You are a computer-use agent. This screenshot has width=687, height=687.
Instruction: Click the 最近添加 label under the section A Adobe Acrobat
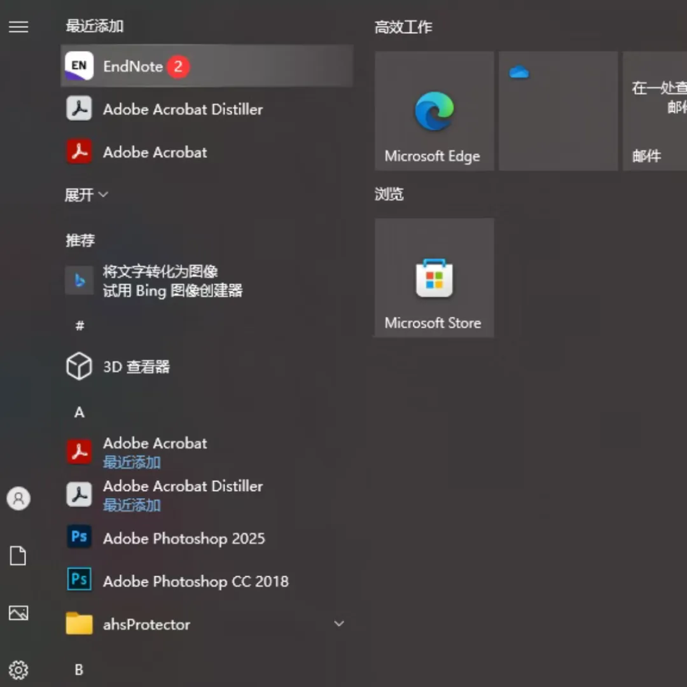(x=132, y=462)
